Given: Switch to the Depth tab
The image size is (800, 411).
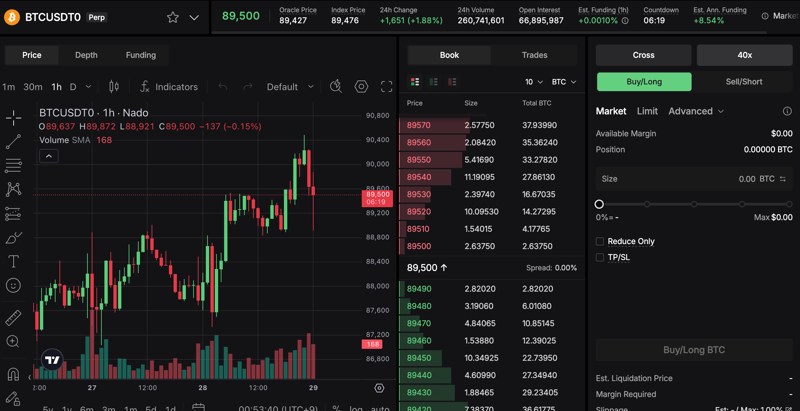Looking at the screenshot, I should pos(86,55).
